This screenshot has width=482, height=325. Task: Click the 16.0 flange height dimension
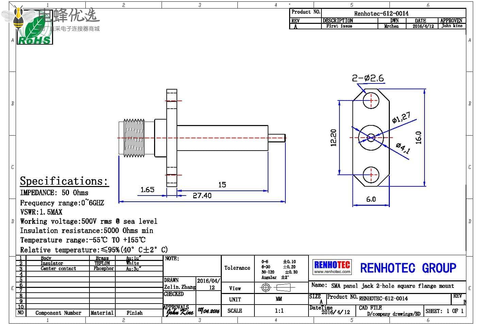[x=419, y=138]
